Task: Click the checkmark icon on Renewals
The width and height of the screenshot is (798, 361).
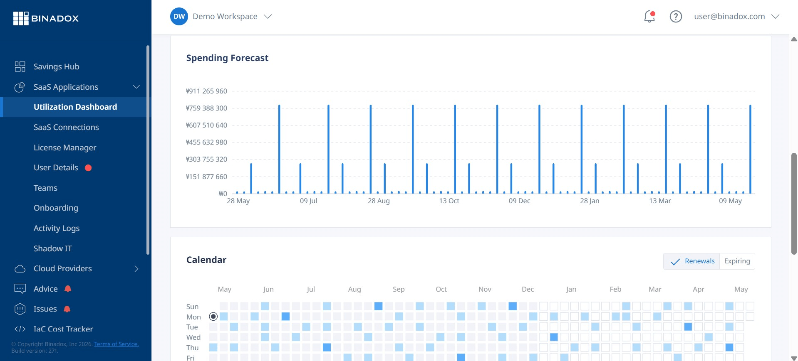Action: click(x=675, y=261)
